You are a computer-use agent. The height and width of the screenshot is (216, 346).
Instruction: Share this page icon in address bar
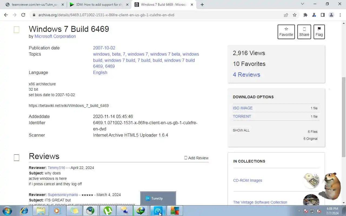click(x=286, y=15)
